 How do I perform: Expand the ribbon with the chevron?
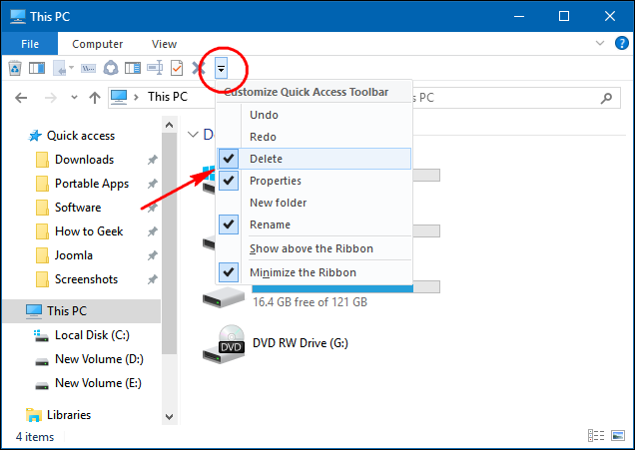[599, 44]
